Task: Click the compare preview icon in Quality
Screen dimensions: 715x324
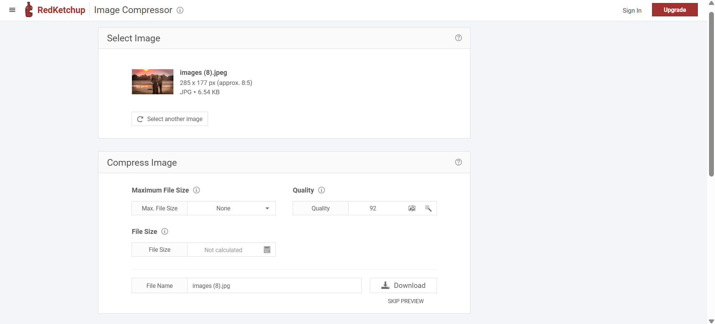Action: (x=412, y=209)
